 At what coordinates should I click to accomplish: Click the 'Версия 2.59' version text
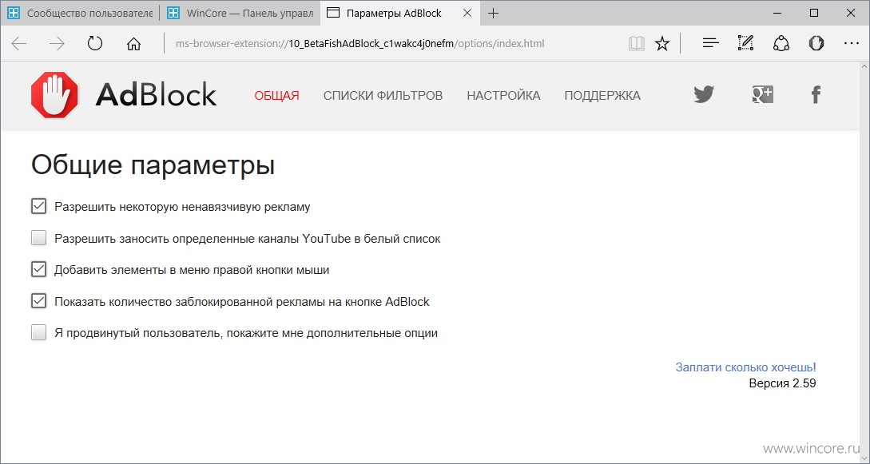[x=782, y=383]
